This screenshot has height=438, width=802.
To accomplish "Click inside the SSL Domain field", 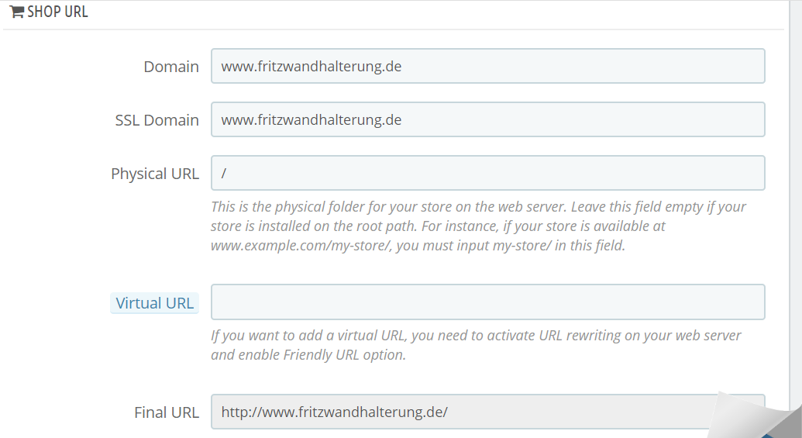I will pos(487,120).
